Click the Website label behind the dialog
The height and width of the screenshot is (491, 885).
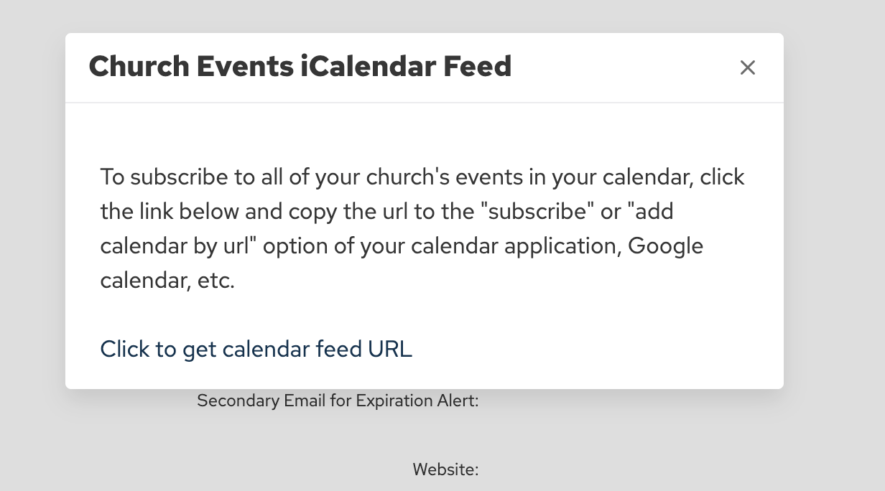pyautogui.click(x=445, y=469)
